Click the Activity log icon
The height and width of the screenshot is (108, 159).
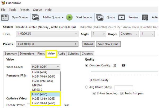point(145,17)
